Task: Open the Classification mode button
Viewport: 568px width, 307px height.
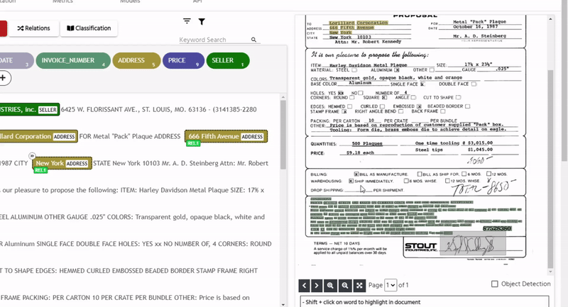Action: tap(89, 28)
